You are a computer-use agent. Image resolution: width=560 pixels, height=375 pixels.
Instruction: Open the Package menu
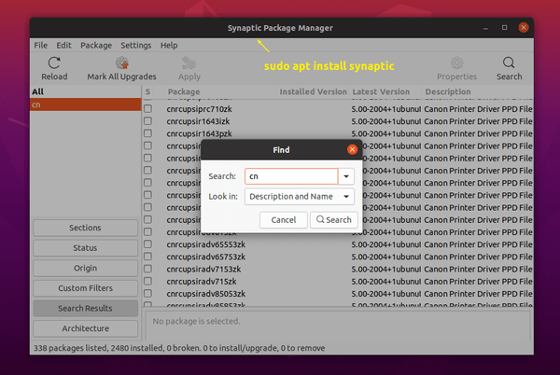tap(96, 46)
